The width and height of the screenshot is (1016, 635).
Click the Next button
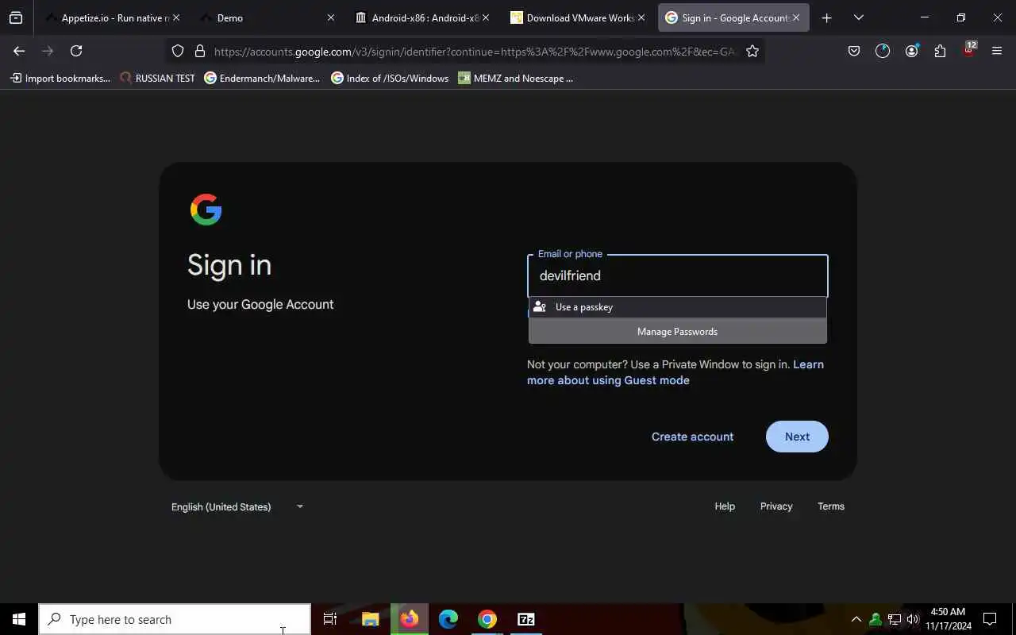[797, 437]
